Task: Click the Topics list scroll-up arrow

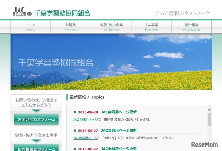Action: (209, 110)
